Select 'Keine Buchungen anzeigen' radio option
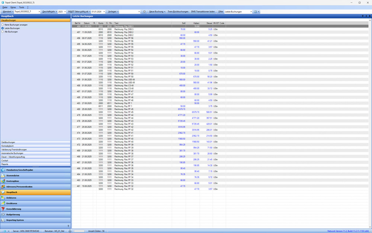This screenshot has width=372, height=233. 3,25
